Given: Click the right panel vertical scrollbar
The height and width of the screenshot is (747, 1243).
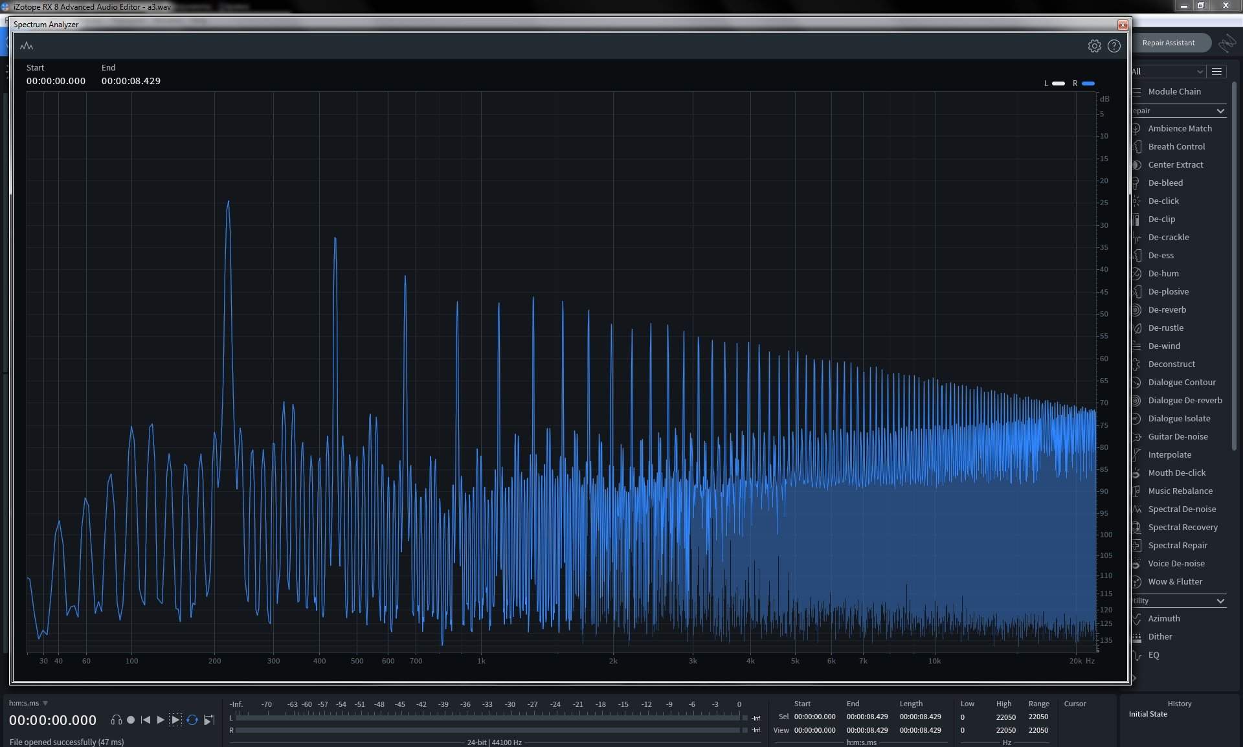Looking at the screenshot, I should tap(1234, 265).
